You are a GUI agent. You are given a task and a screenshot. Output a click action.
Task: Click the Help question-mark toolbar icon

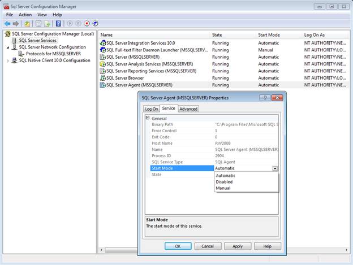pos(58,23)
